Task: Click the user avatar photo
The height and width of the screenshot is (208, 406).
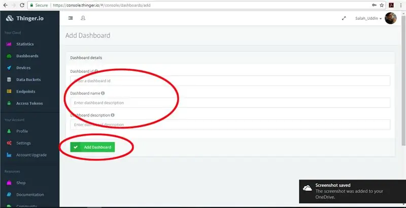Action: 391,18
